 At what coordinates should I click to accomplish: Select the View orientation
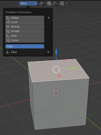point(25,36)
